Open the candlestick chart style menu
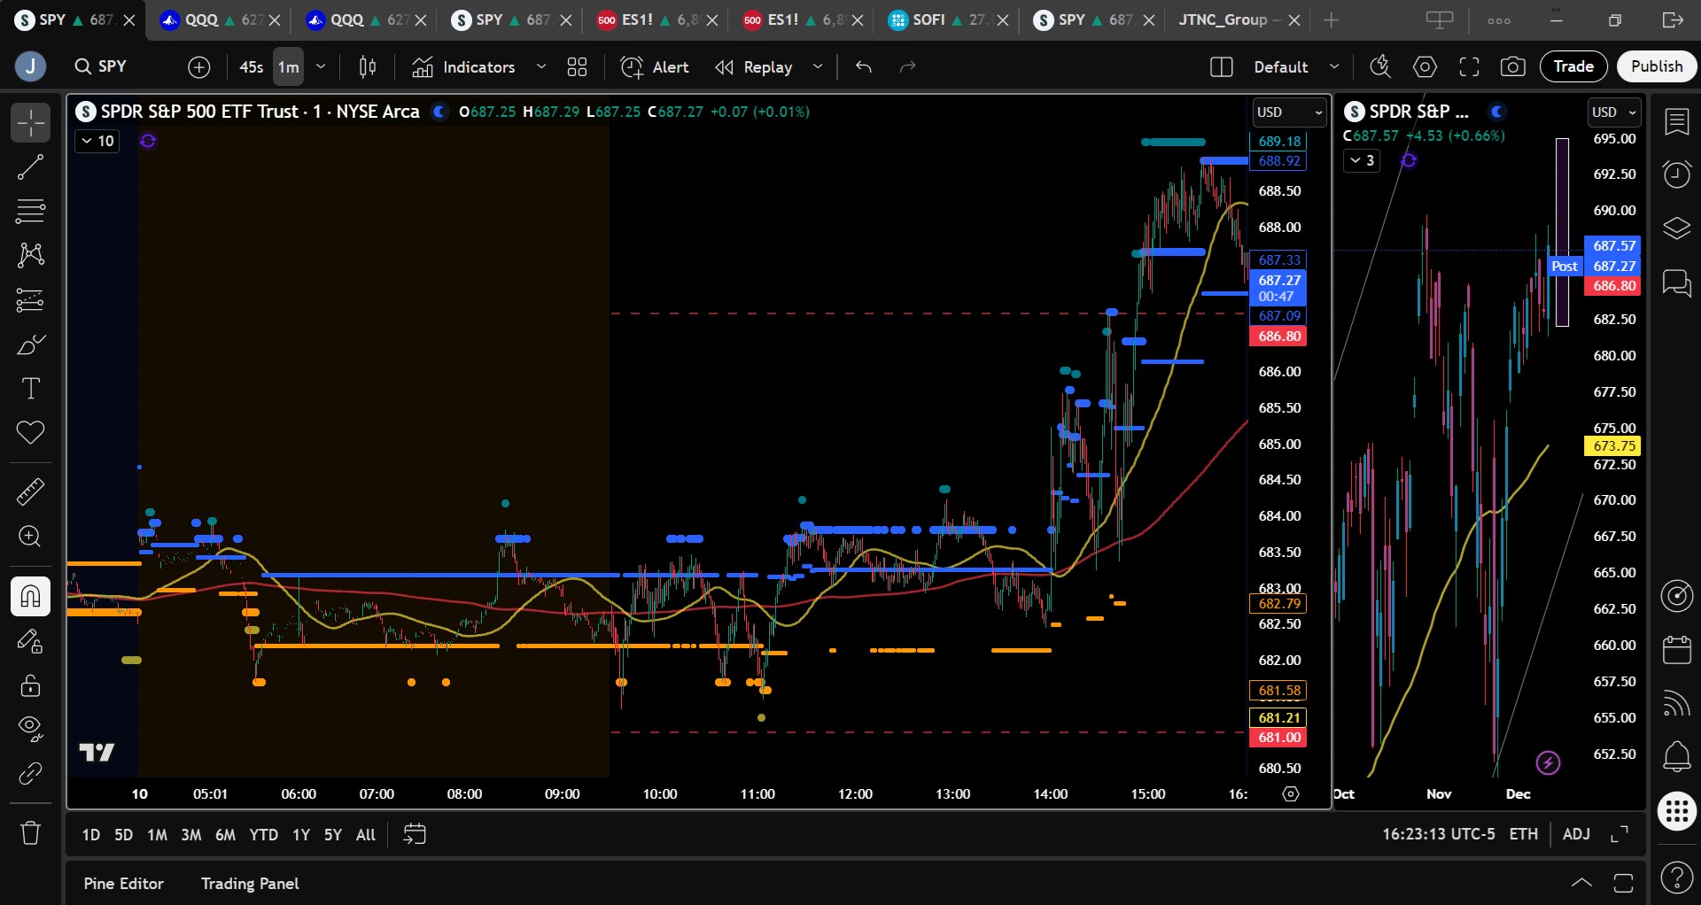 click(x=368, y=67)
